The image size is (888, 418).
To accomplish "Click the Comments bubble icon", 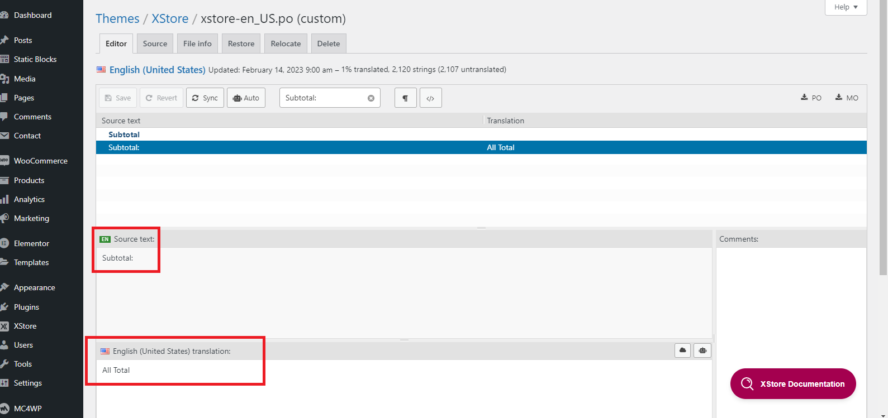I will pyautogui.click(x=4, y=117).
